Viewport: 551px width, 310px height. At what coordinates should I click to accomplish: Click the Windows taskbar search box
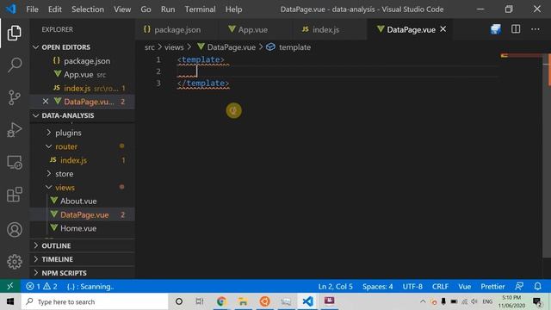(95, 301)
